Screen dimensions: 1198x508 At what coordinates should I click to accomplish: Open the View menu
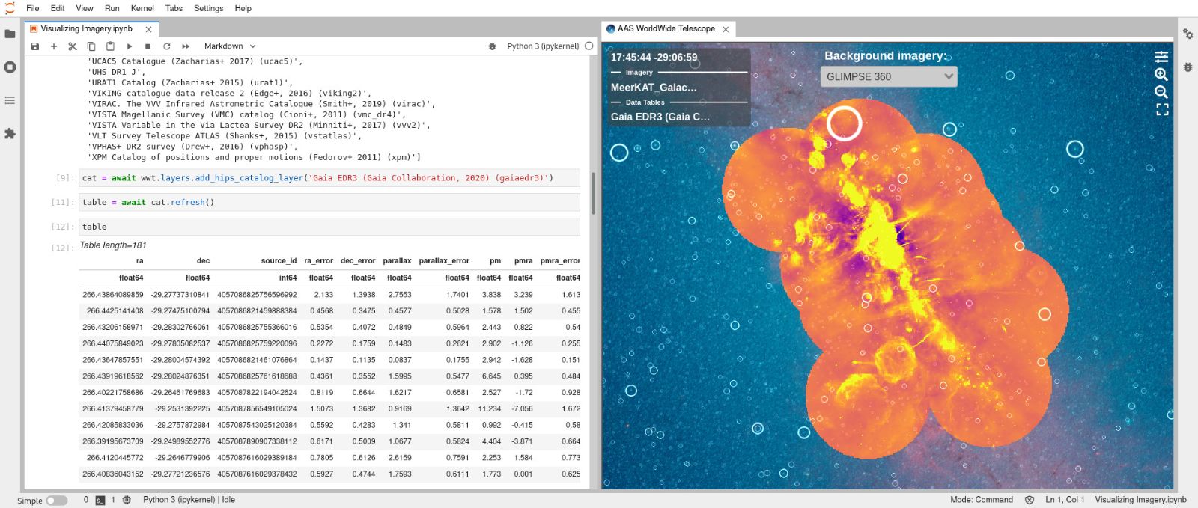click(85, 8)
